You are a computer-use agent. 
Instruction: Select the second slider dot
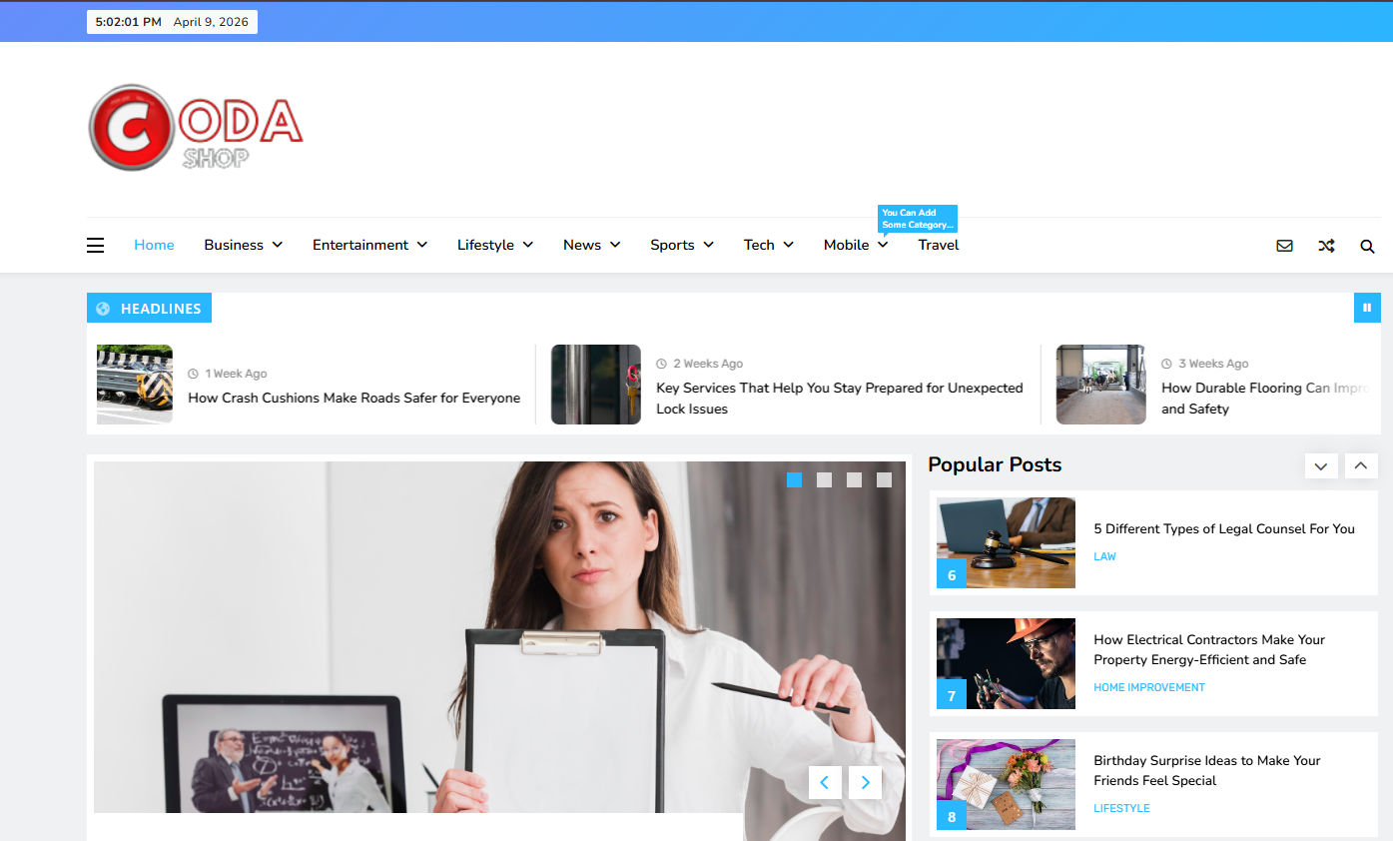(824, 479)
